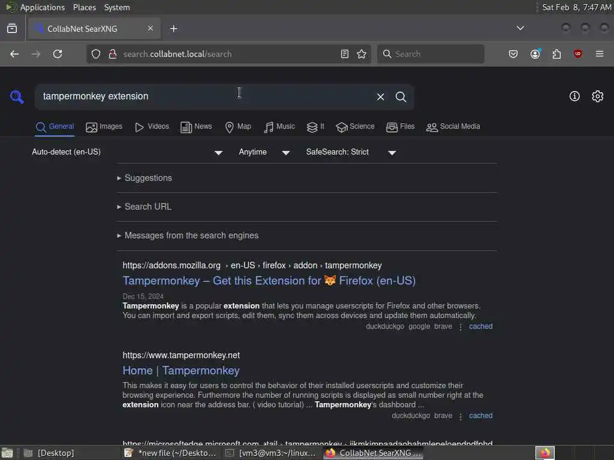Open the Extensions puzzle icon
Viewport: 614px width, 460px height.
point(556,54)
